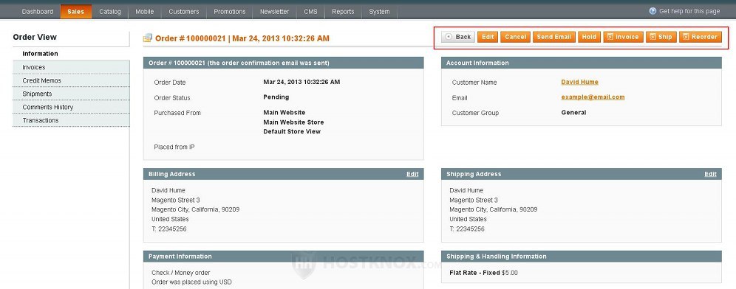Image resolution: width=736 pixels, height=289 pixels.
Task: Click 'Check / Money order' payment text
Action: [181, 273]
